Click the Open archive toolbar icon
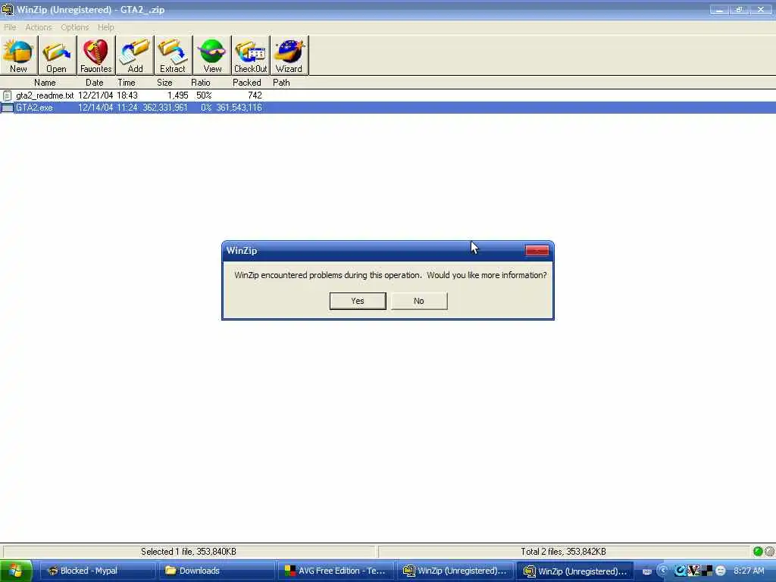Image resolution: width=776 pixels, height=582 pixels. click(56, 55)
